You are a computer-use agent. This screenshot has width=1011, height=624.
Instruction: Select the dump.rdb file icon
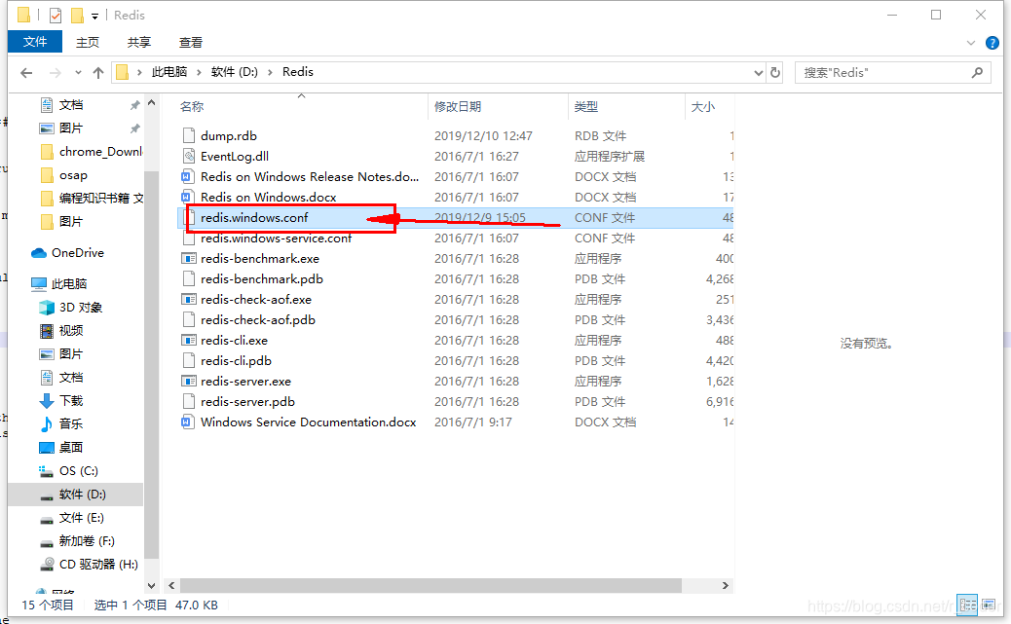pyautogui.click(x=189, y=135)
